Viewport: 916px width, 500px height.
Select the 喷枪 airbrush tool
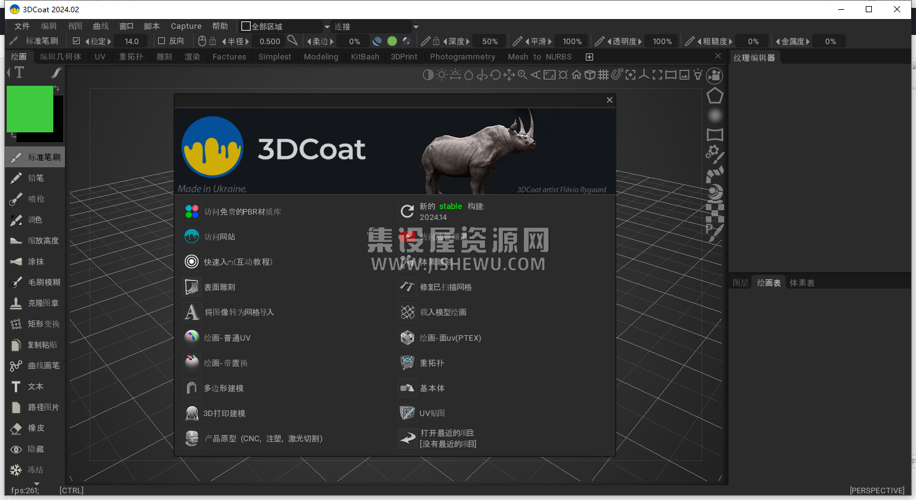pyautogui.click(x=35, y=199)
